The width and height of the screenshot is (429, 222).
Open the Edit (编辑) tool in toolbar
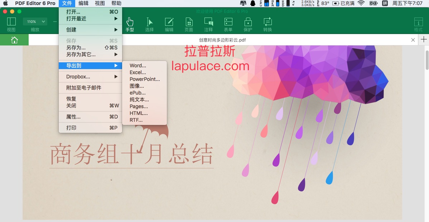pyautogui.click(x=169, y=24)
